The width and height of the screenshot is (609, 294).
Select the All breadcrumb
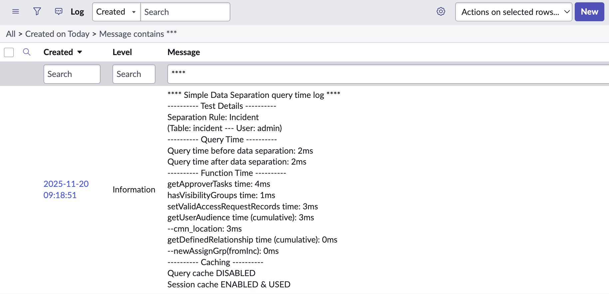pos(11,34)
